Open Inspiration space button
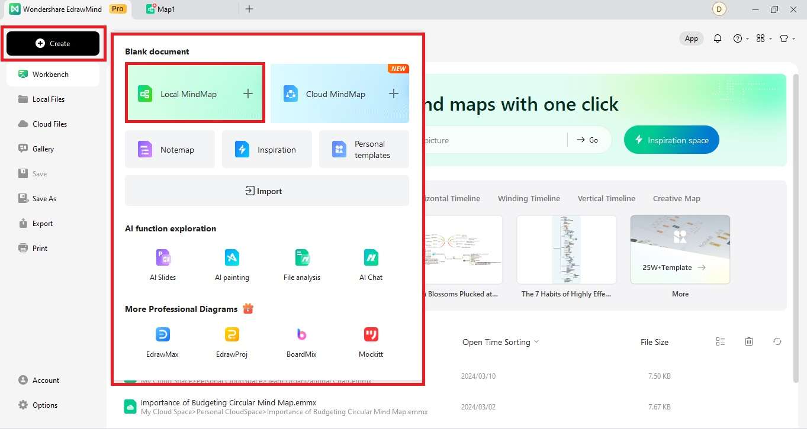Screen dimensions: 807x429 (x=671, y=140)
